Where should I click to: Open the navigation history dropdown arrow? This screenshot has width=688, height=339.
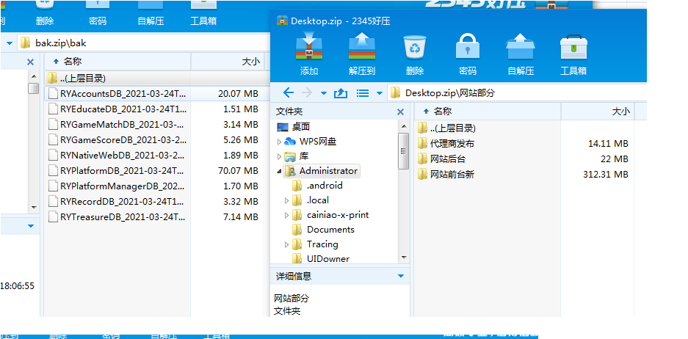[x=324, y=93]
